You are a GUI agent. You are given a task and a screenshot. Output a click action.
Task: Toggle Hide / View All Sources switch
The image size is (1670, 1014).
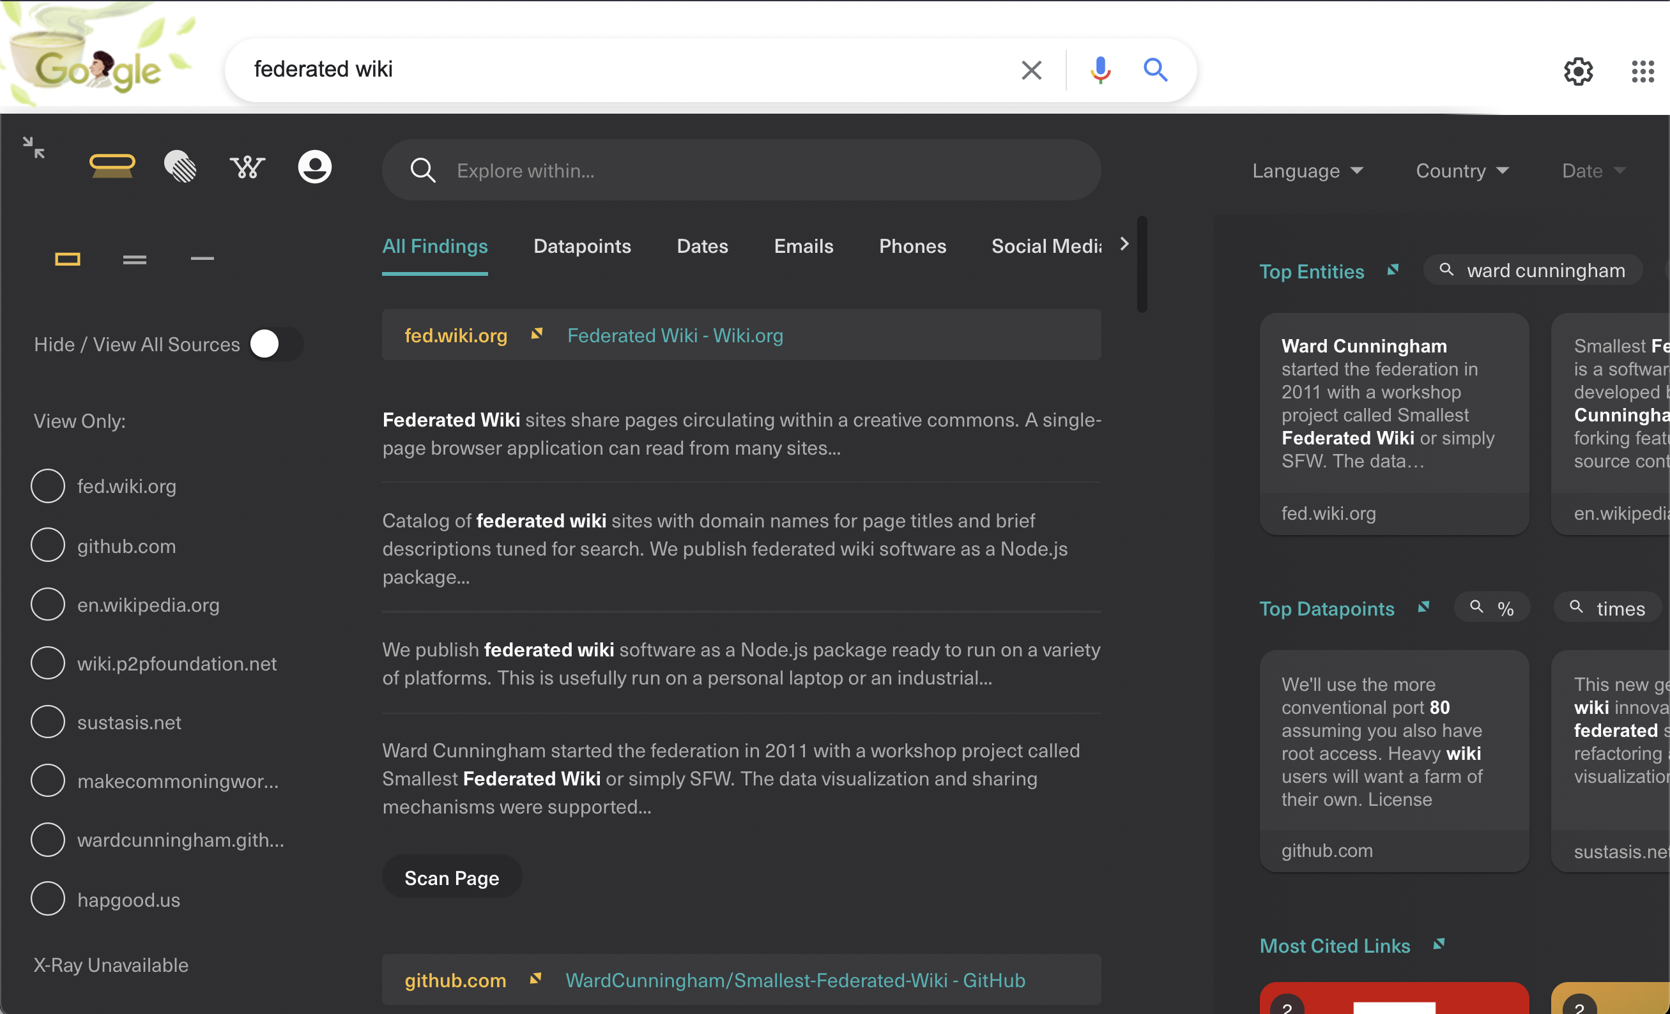click(275, 344)
